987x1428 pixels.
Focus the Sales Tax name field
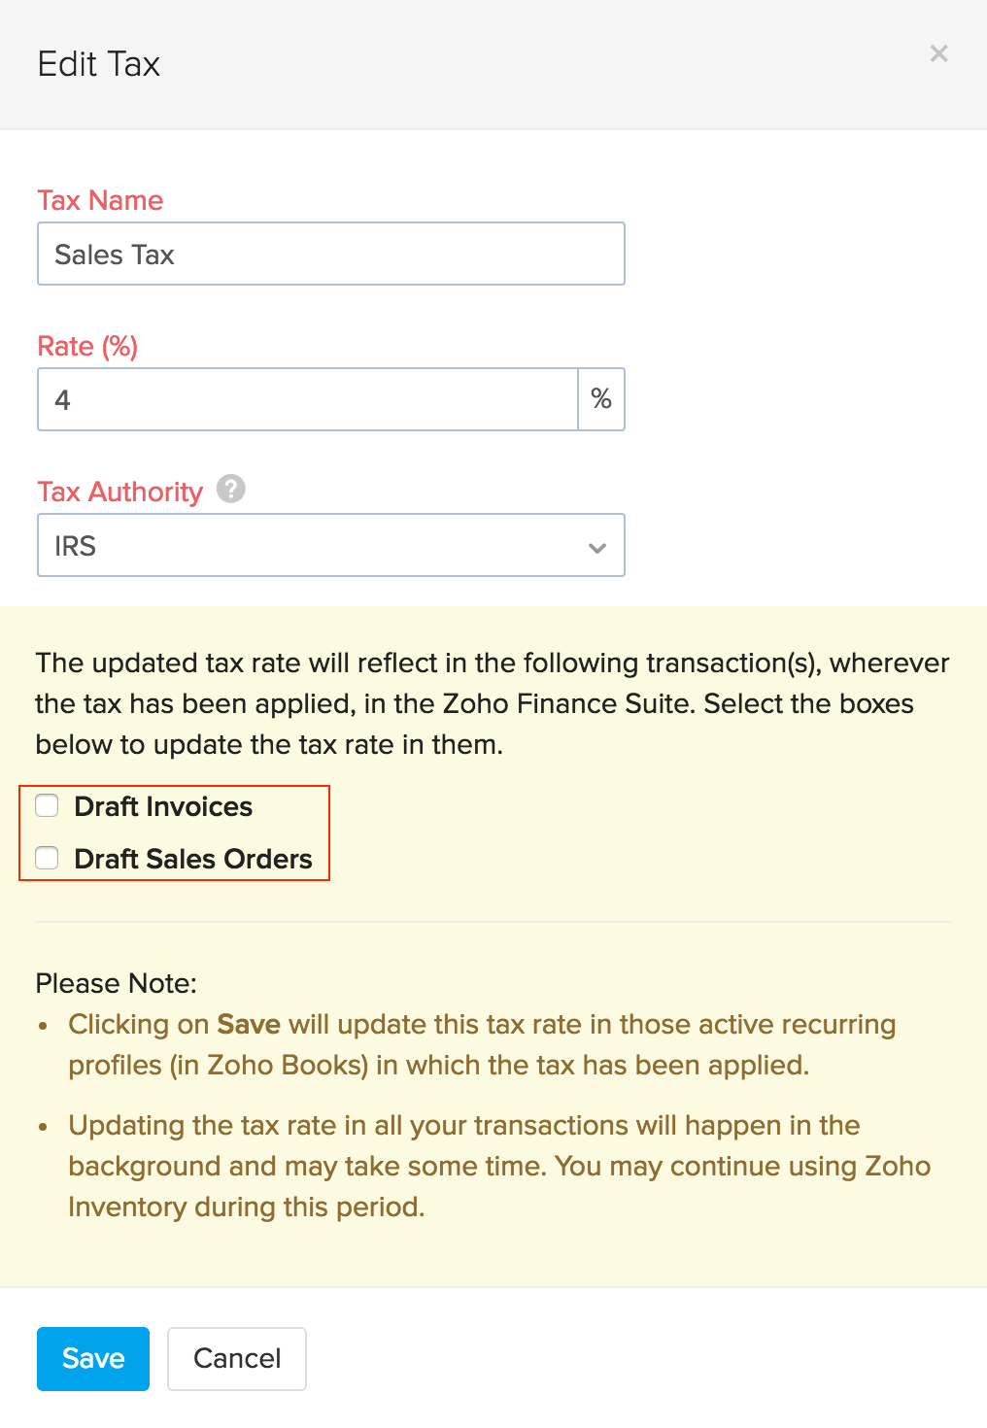330,254
